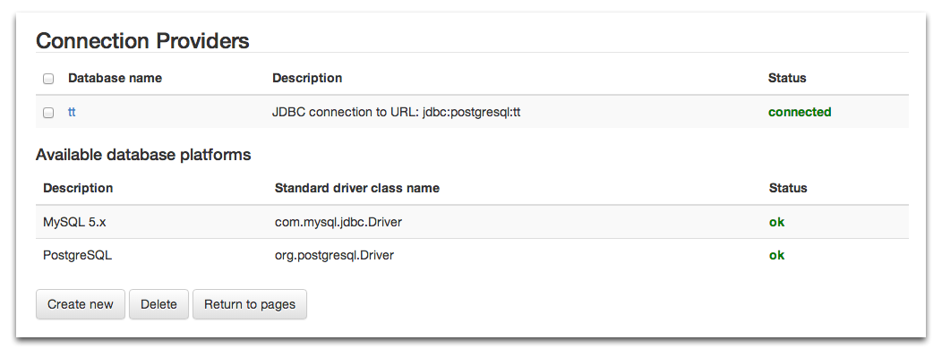The height and width of the screenshot is (357, 942).
Task: Click the ok status for PostgreSQL
Action: pos(776,256)
